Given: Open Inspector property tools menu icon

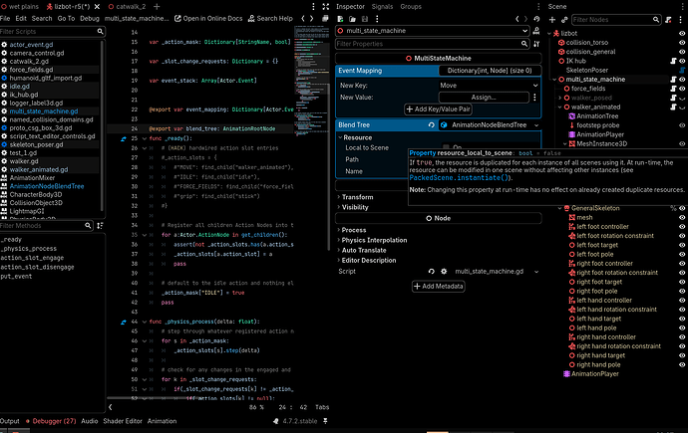Looking at the screenshot, I should pos(536,44).
